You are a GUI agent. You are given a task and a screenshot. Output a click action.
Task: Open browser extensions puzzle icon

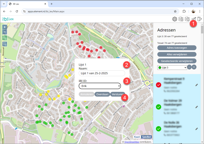tap(184, 11)
